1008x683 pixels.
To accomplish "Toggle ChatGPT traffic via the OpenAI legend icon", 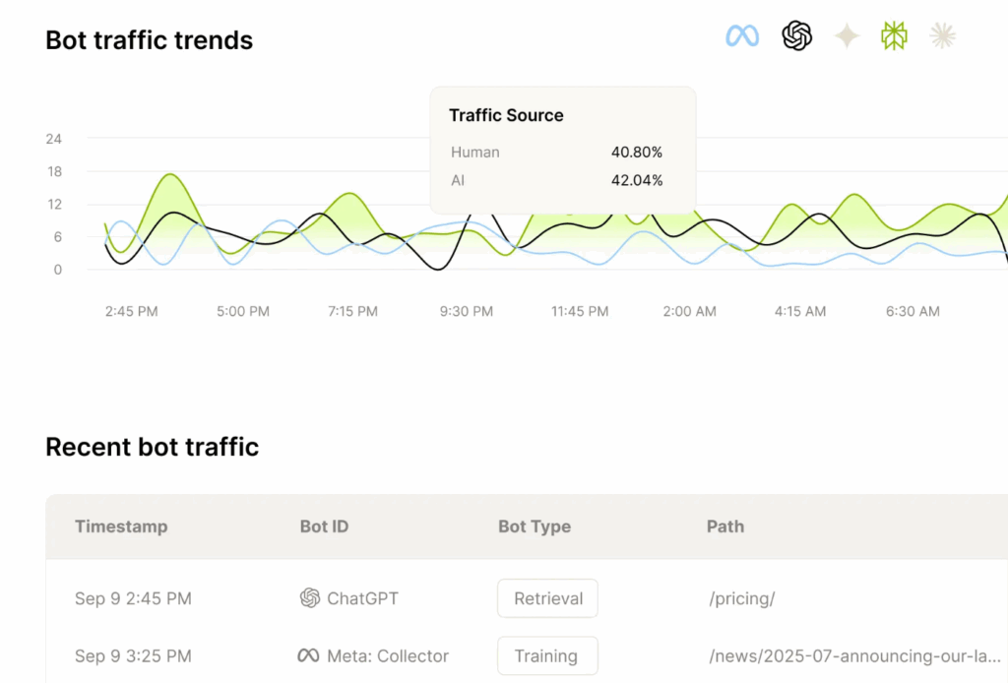I will click(x=795, y=35).
